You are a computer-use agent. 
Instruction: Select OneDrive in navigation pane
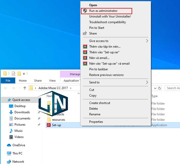tap(19, 145)
